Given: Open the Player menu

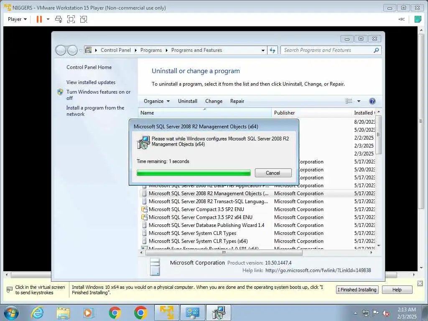Looking at the screenshot, I should 17,19.
